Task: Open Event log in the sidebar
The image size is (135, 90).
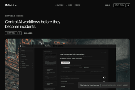Action: coord(23,54)
